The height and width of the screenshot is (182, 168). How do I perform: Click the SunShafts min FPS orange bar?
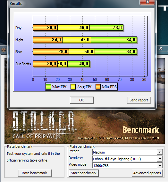tap(45, 64)
